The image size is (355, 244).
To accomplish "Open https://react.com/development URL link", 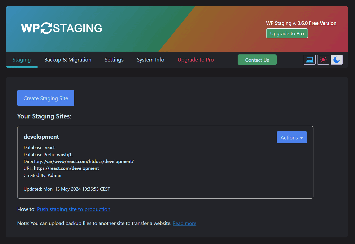I will (x=66, y=168).
